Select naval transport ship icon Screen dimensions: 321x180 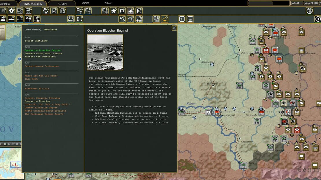tap(12, 19)
